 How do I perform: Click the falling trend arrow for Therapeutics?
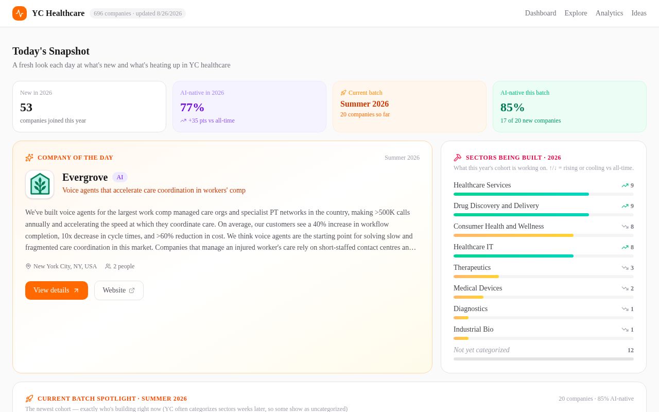pos(625,268)
